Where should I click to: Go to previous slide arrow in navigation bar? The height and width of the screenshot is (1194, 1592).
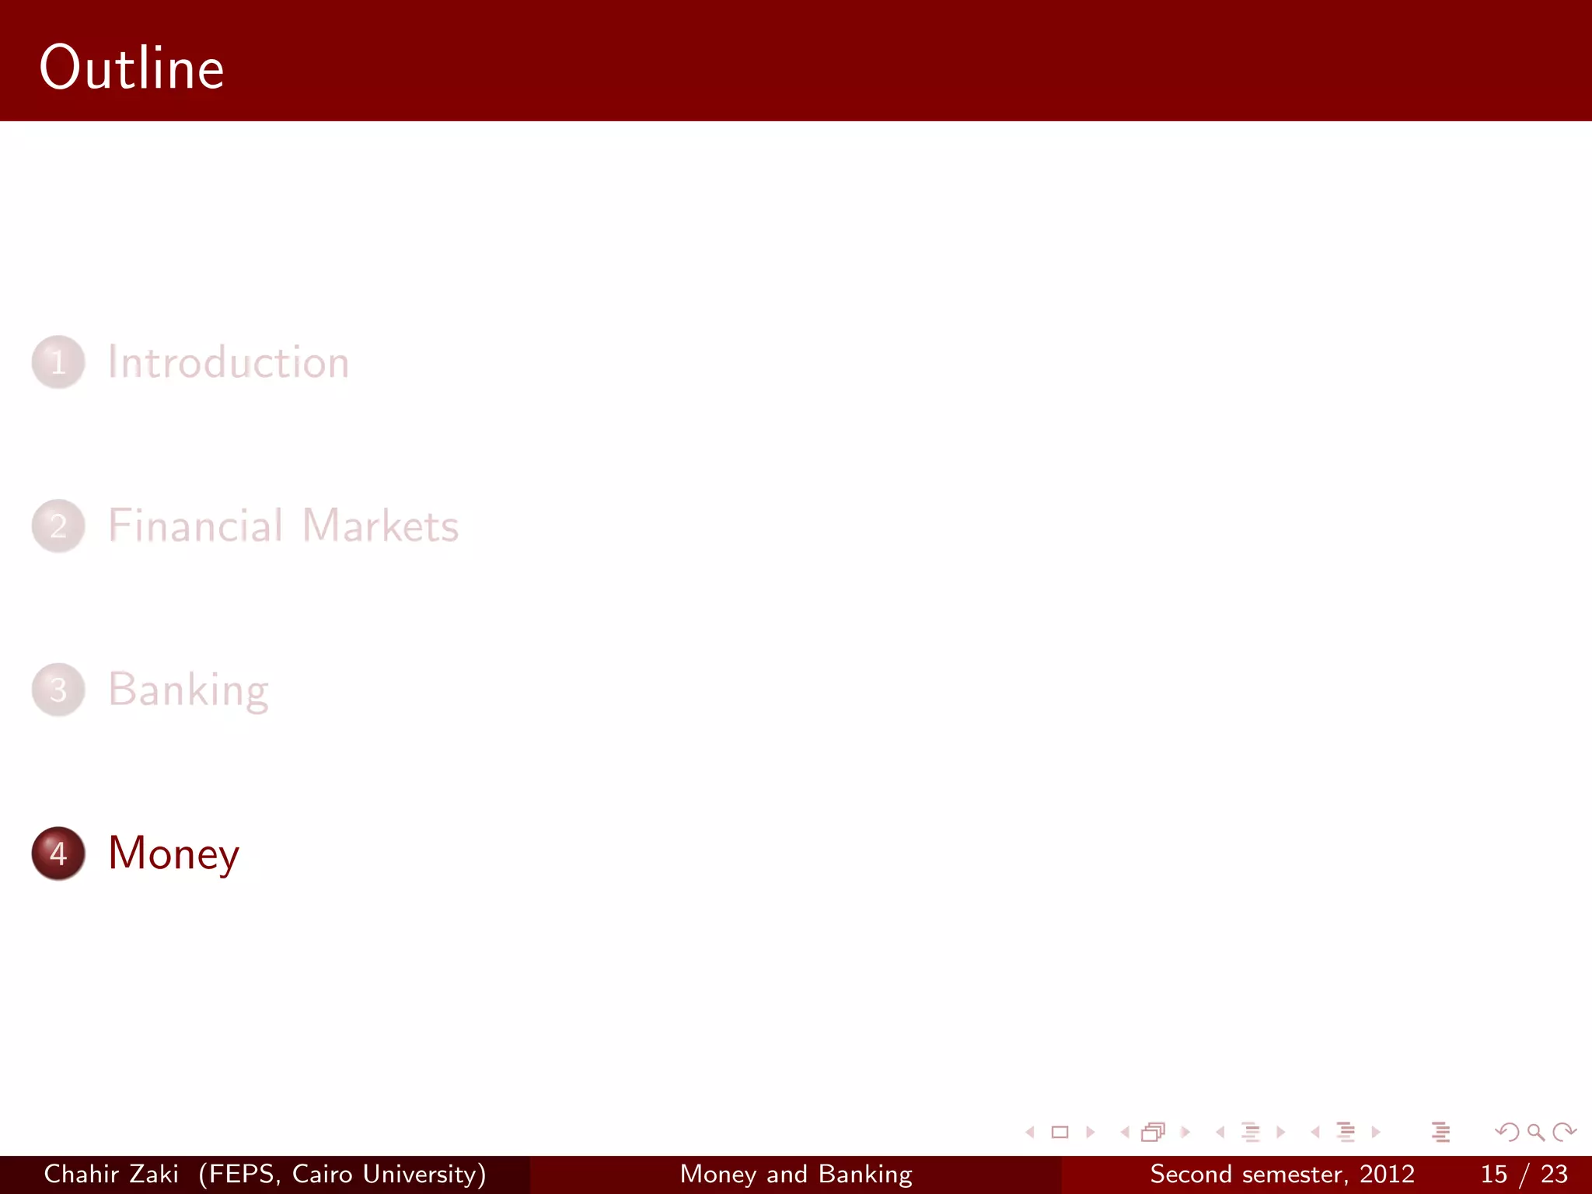(1031, 1133)
